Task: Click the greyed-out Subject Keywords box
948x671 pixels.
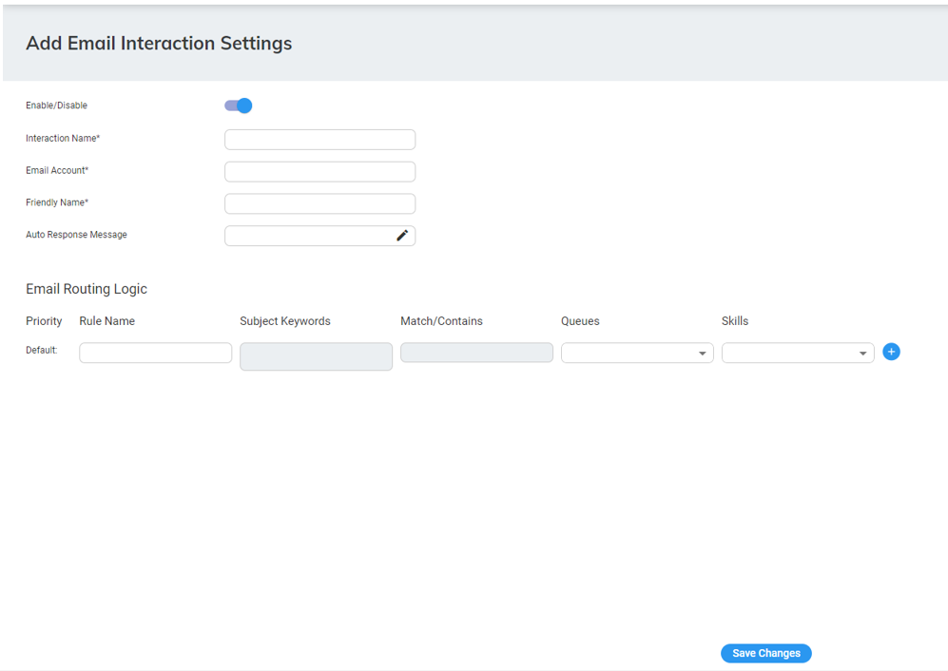Action: [316, 356]
